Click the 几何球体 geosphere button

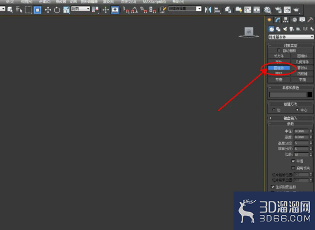click(x=302, y=62)
